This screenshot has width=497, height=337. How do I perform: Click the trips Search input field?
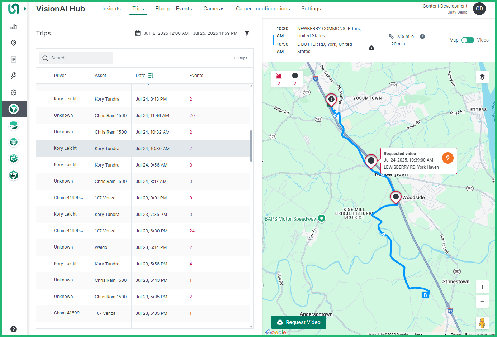(76, 58)
